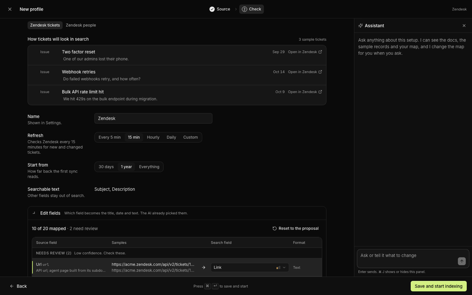
Task: Set refresh to Every 5 min
Action: (110, 137)
